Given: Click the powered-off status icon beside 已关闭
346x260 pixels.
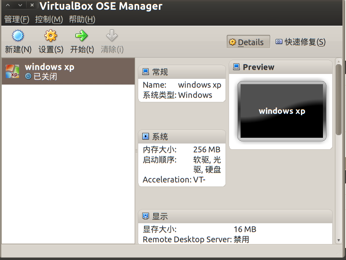Looking at the screenshot, I should 28,76.
